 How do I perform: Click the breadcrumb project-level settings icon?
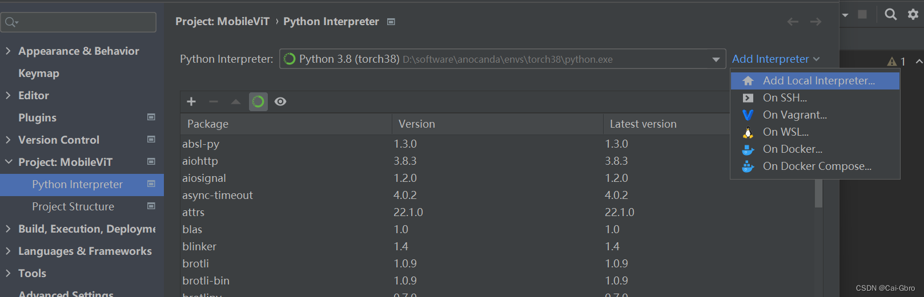click(391, 22)
